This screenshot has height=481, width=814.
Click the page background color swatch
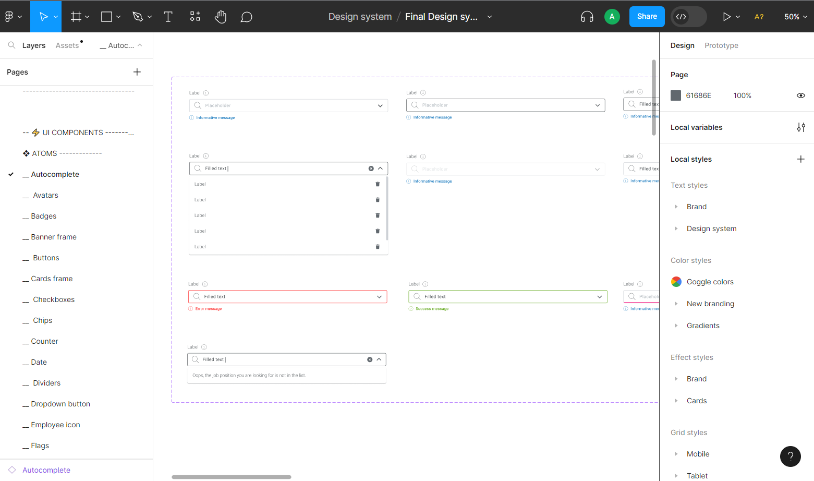click(x=676, y=95)
